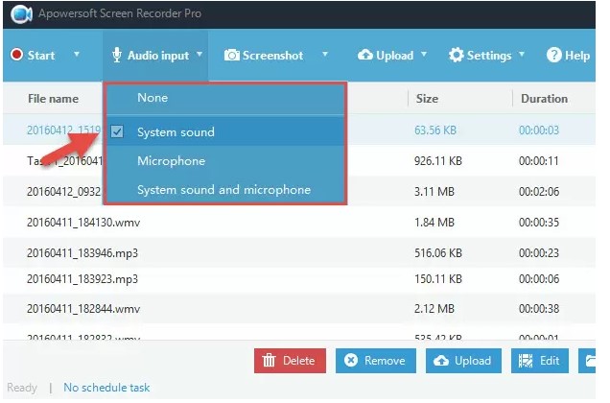Viewport: 610px width, 403px height.
Task: Select file 20160411_184130.wmv in list
Action: pyautogui.click(x=83, y=223)
